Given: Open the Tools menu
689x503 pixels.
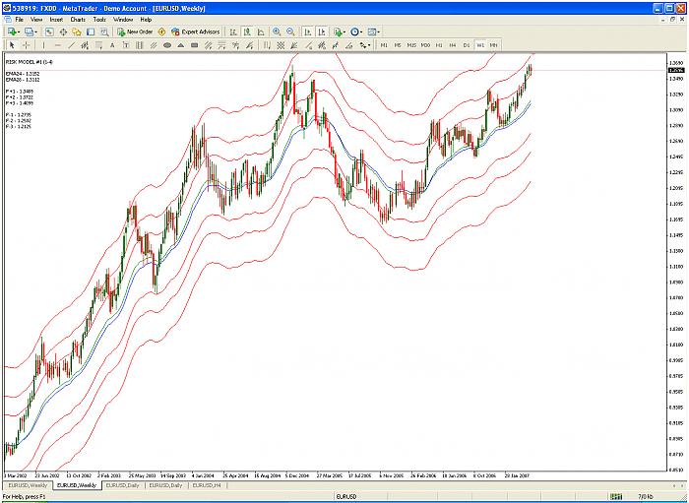Looking at the screenshot, I should click(x=99, y=20).
